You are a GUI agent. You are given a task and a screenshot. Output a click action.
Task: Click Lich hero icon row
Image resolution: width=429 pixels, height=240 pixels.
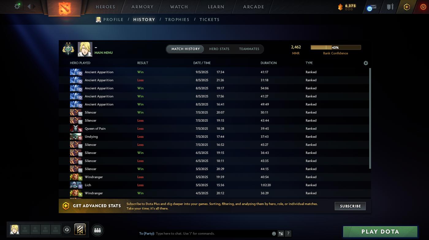tap(76, 185)
